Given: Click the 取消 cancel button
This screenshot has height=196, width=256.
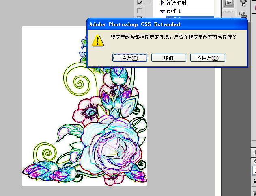Looking at the screenshot, I should (x=169, y=58).
